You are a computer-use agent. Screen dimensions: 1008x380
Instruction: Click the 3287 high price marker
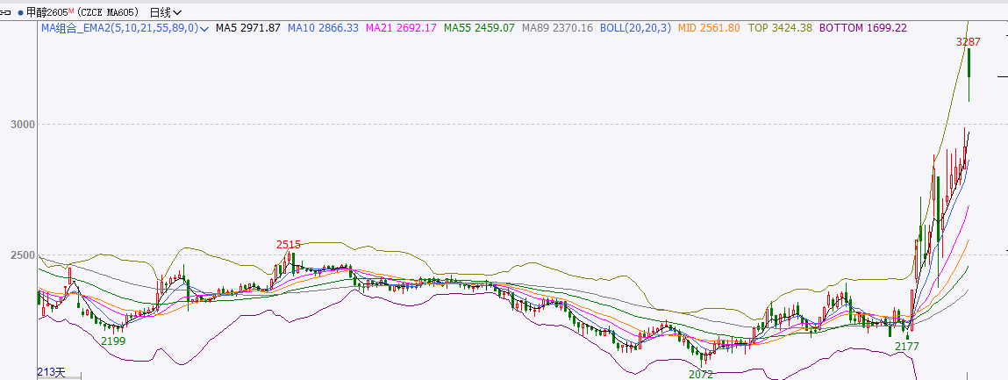[x=969, y=41]
